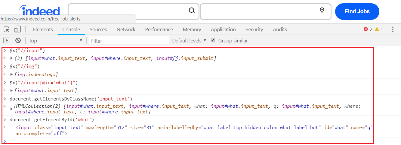This screenshot has width=401, height=145.
Task: Click the $x("//input[@id='what']") command
Action: click(x=44, y=82)
